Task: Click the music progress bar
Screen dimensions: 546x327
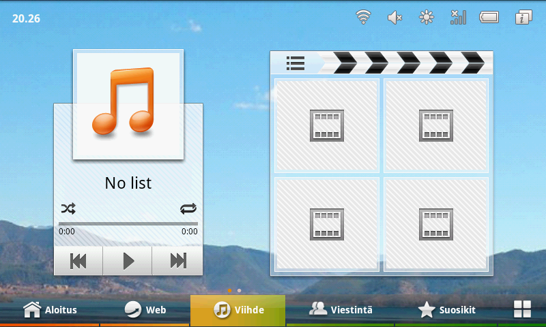Action: [x=128, y=223]
